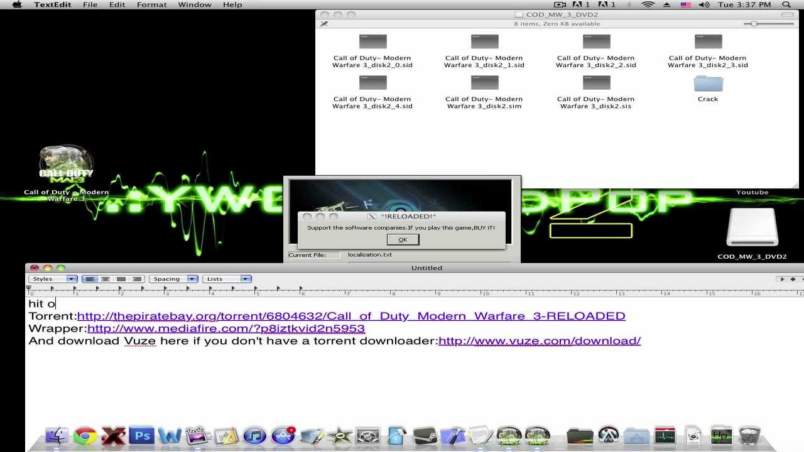
Task: Click the red X application in Dock
Action: pos(114,436)
